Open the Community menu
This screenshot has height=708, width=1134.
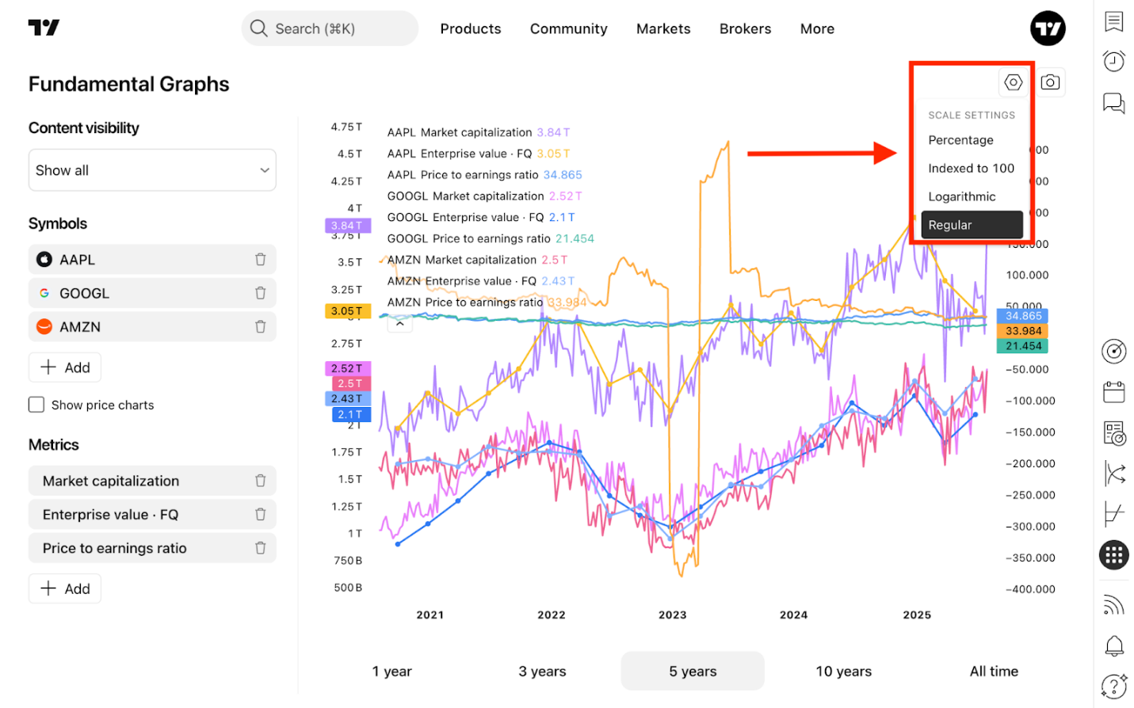coord(568,29)
